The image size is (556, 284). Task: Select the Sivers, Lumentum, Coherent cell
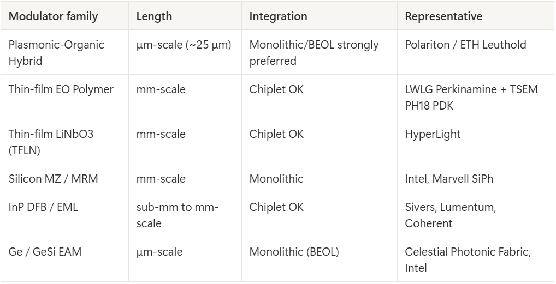tap(476, 215)
